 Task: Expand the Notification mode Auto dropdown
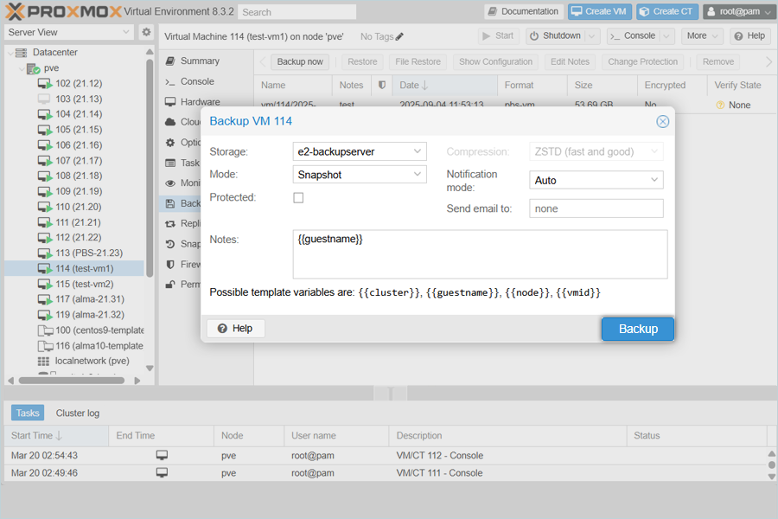click(x=596, y=181)
